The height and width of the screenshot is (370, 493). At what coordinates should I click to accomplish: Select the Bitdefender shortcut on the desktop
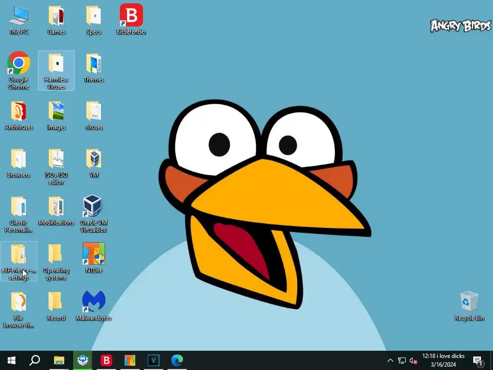(x=131, y=19)
